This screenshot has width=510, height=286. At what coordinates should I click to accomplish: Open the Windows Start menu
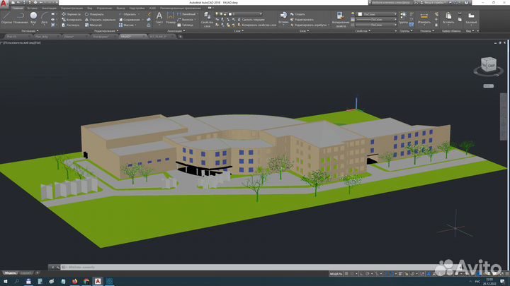[x=5, y=281]
